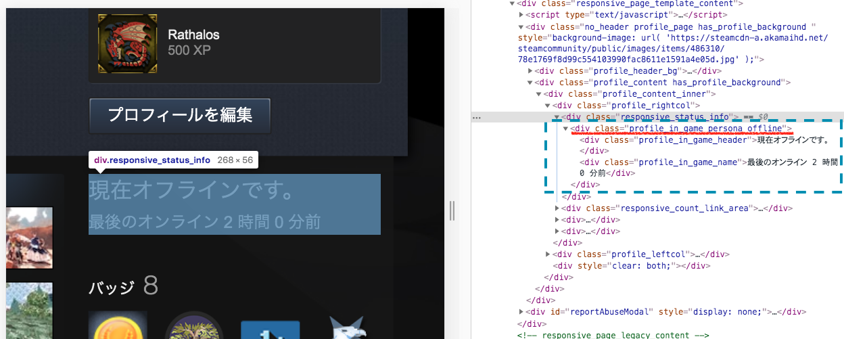
Task: Click the gold coin badge icon
Action: 118,325
